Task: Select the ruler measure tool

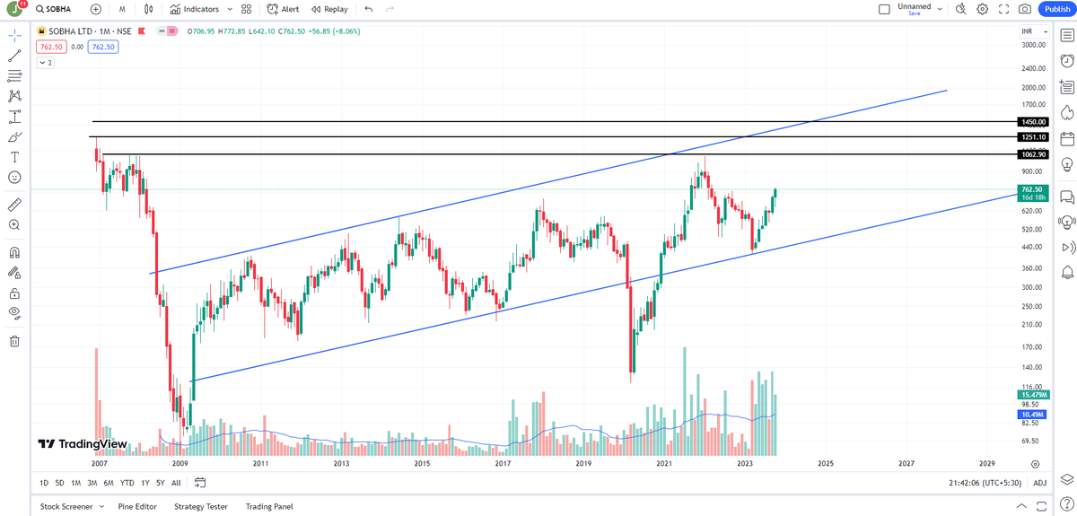Action: pyautogui.click(x=14, y=205)
